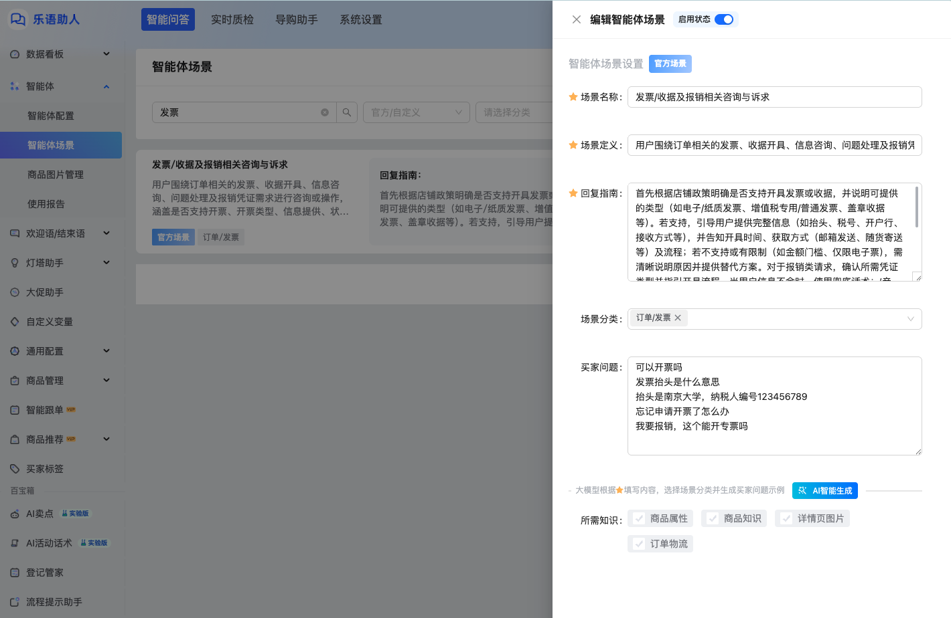Check the 订单物流 knowledge checkbox
Viewport: 951px width, 618px height.
[640, 544]
